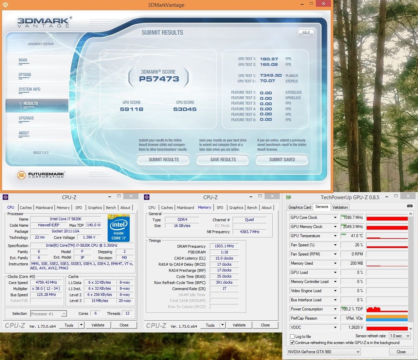Click the CPU-Z CPU window title icon

point(5,197)
